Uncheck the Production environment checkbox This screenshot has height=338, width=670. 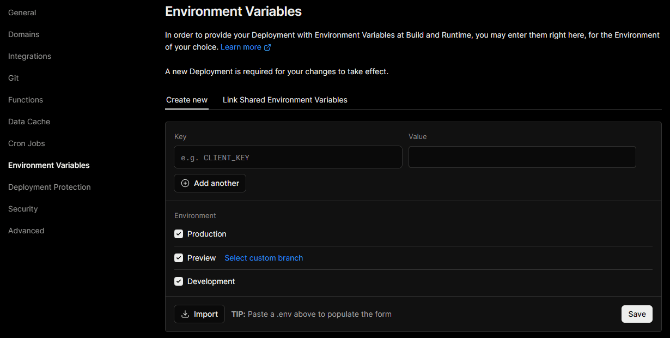[179, 234]
